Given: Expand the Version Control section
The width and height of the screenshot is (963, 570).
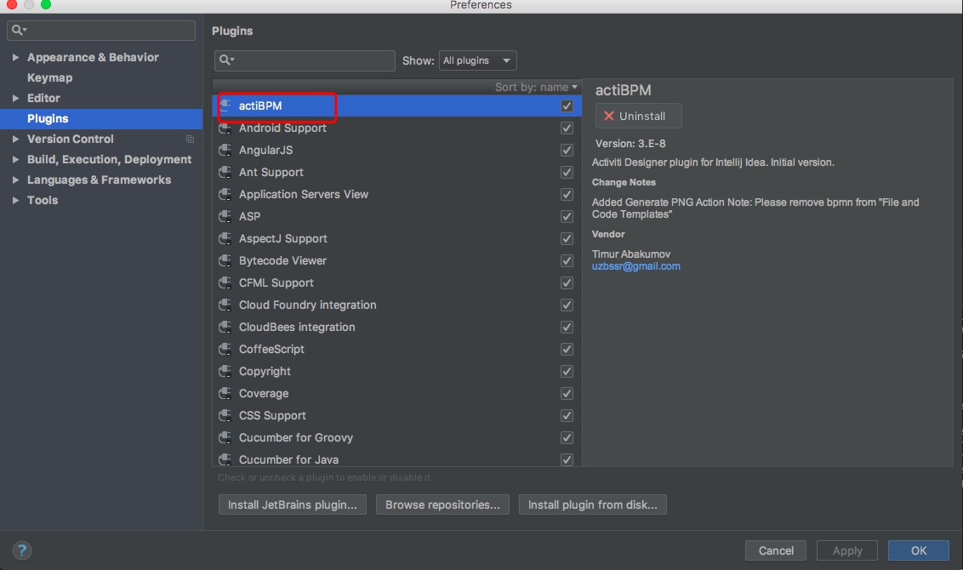Looking at the screenshot, I should [15, 139].
